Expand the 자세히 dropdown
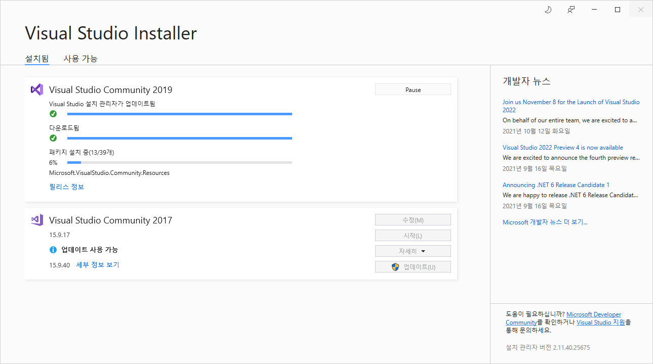This screenshot has width=653, height=364. pos(413,251)
